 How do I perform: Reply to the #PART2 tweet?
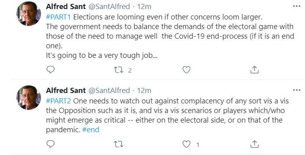[50, 144]
